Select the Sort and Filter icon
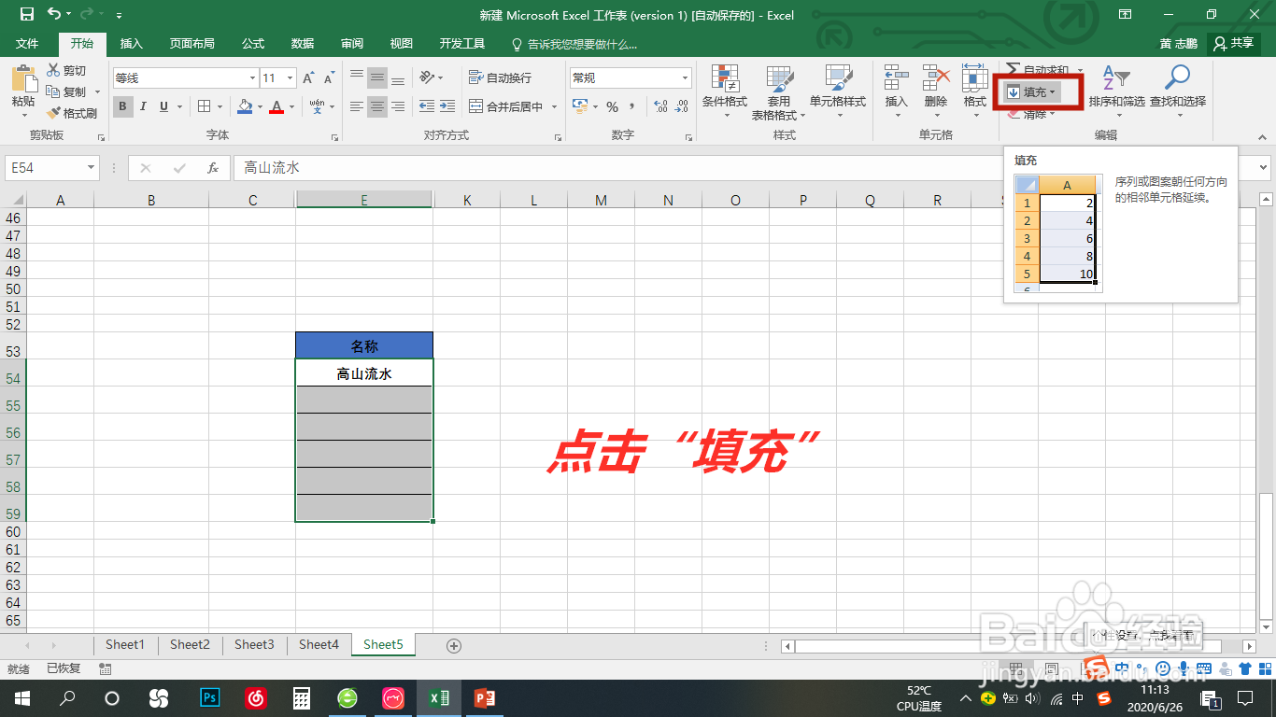The width and height of the screenshot is (1276, 717). point(1115,91)
